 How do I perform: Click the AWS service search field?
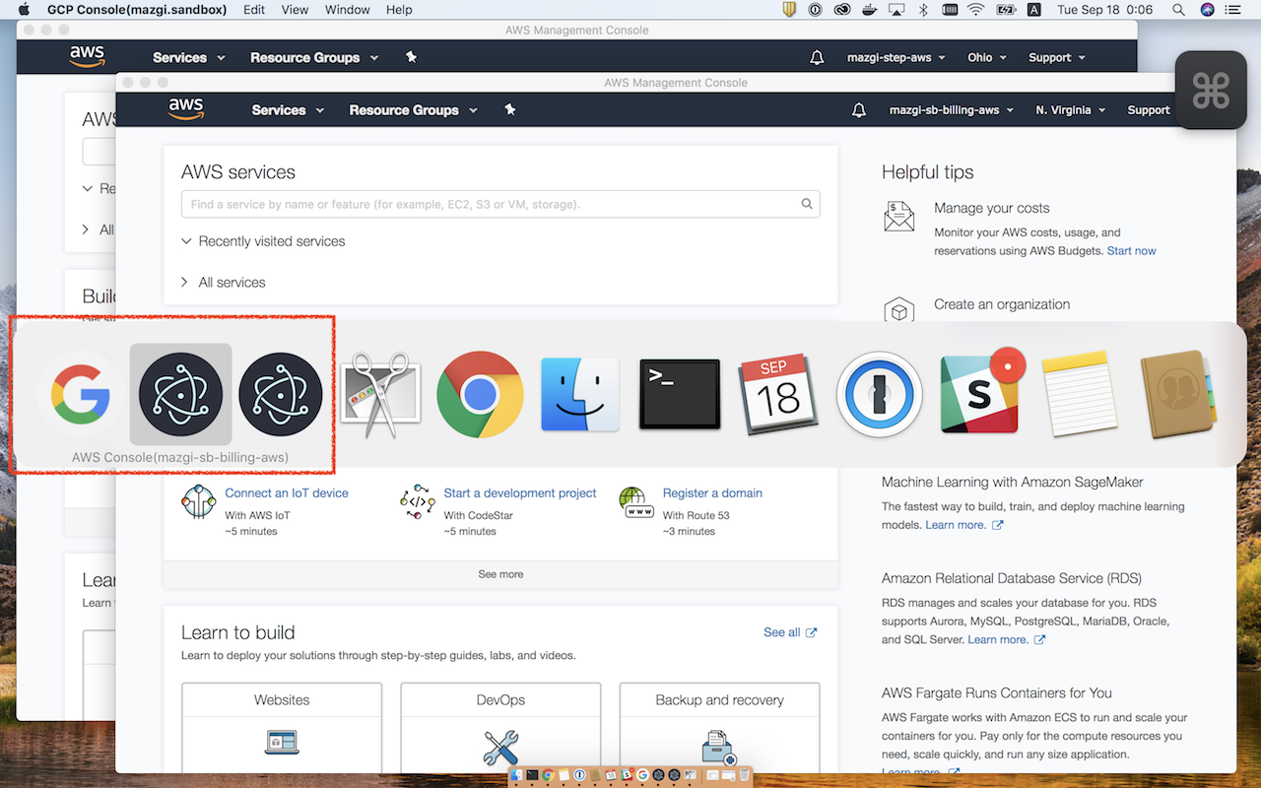click(493, 205)
